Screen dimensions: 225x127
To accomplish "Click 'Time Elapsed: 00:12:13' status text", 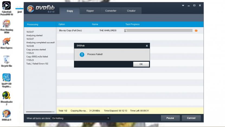I will pyautogui.click(x=115, y=111).
